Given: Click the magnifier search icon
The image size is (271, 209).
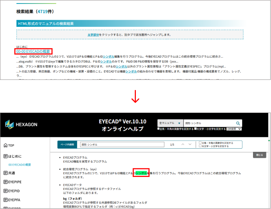Looking at the screenshot, I should pos(239,123).
